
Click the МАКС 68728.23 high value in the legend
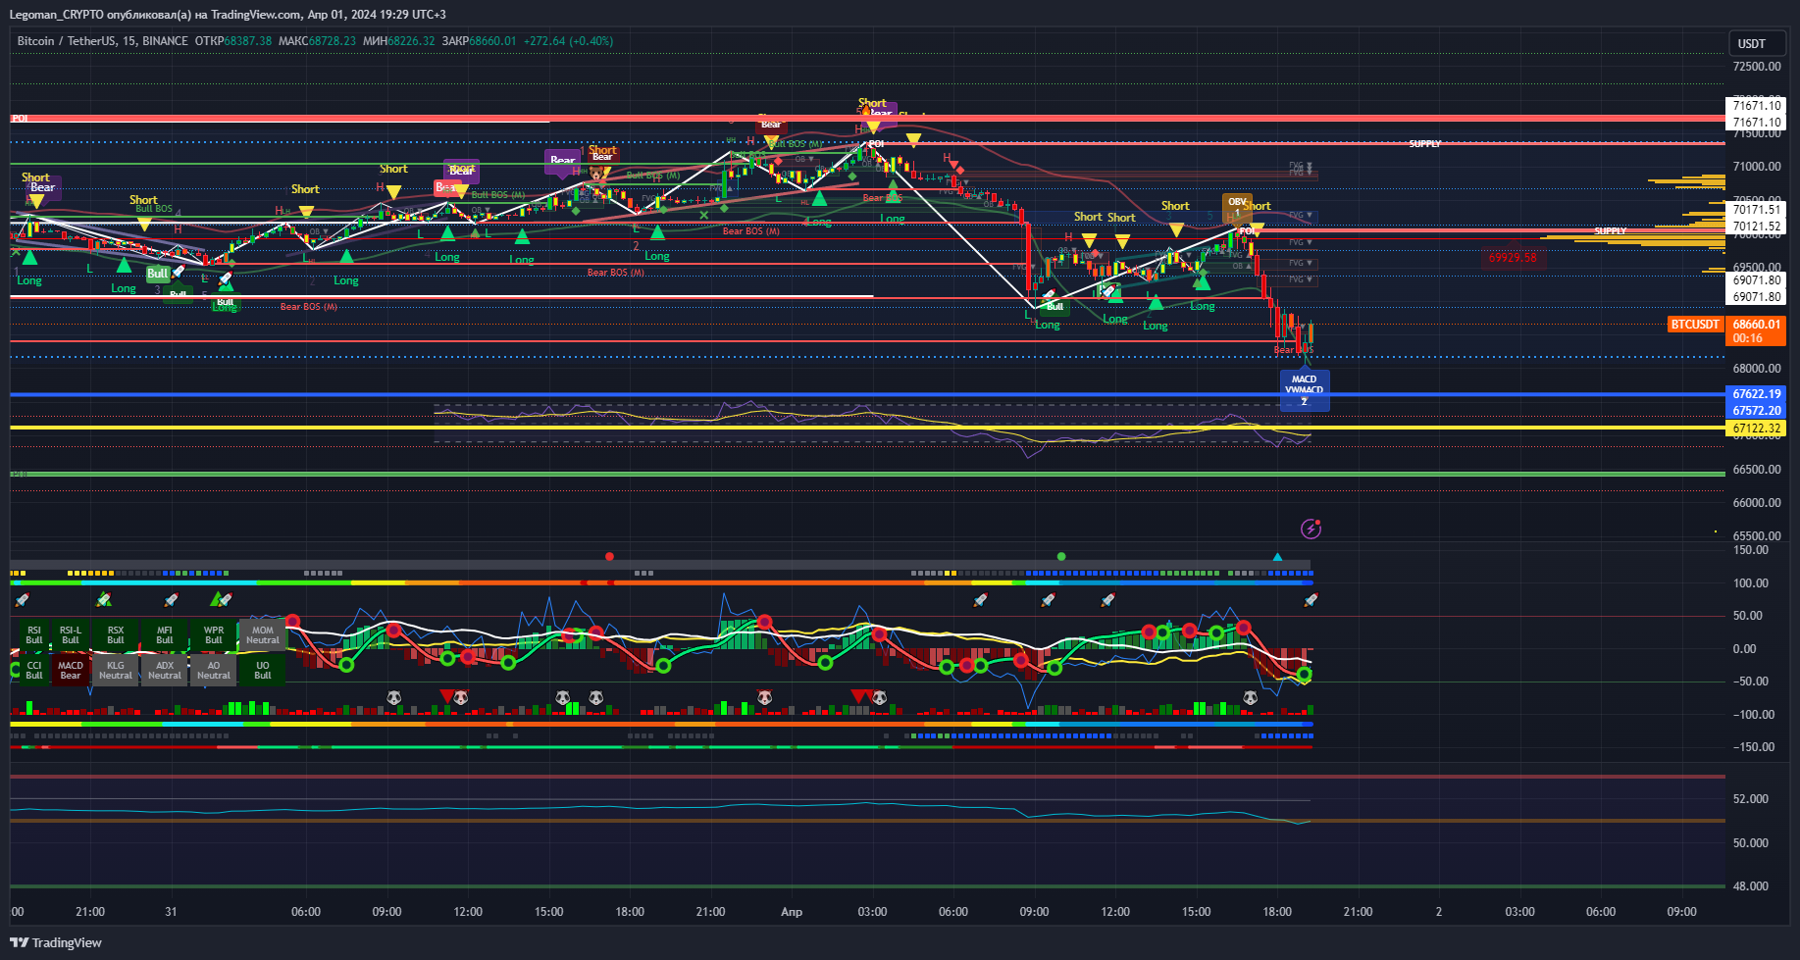(317, 41)
